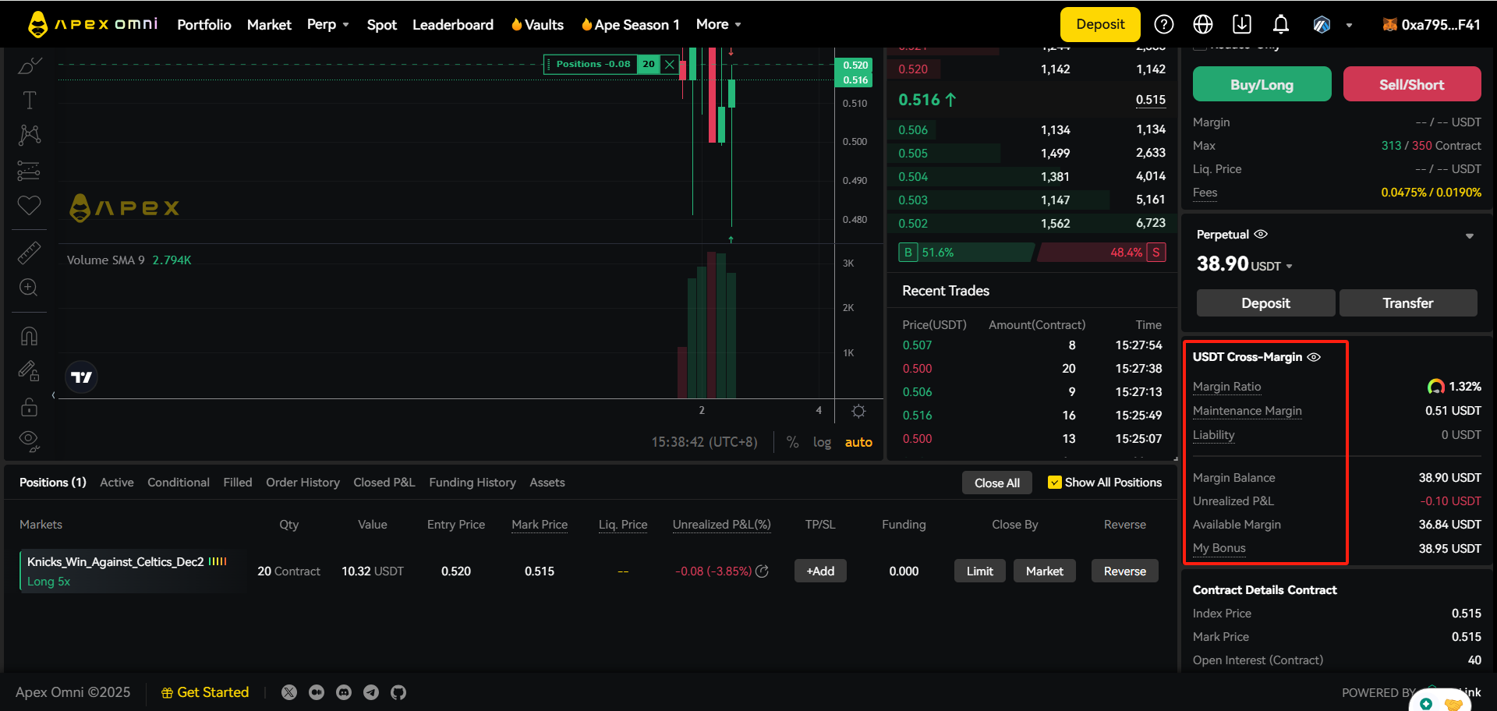Click the X social media icon
The width and height of the screenshot is (1497, 711).
coord(289,692)
